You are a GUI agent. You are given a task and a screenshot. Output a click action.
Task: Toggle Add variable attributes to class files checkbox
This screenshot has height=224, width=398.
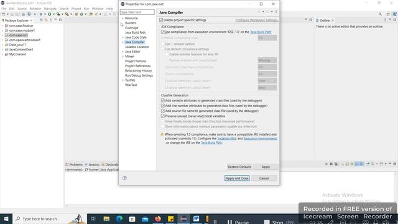pos(163,101)
